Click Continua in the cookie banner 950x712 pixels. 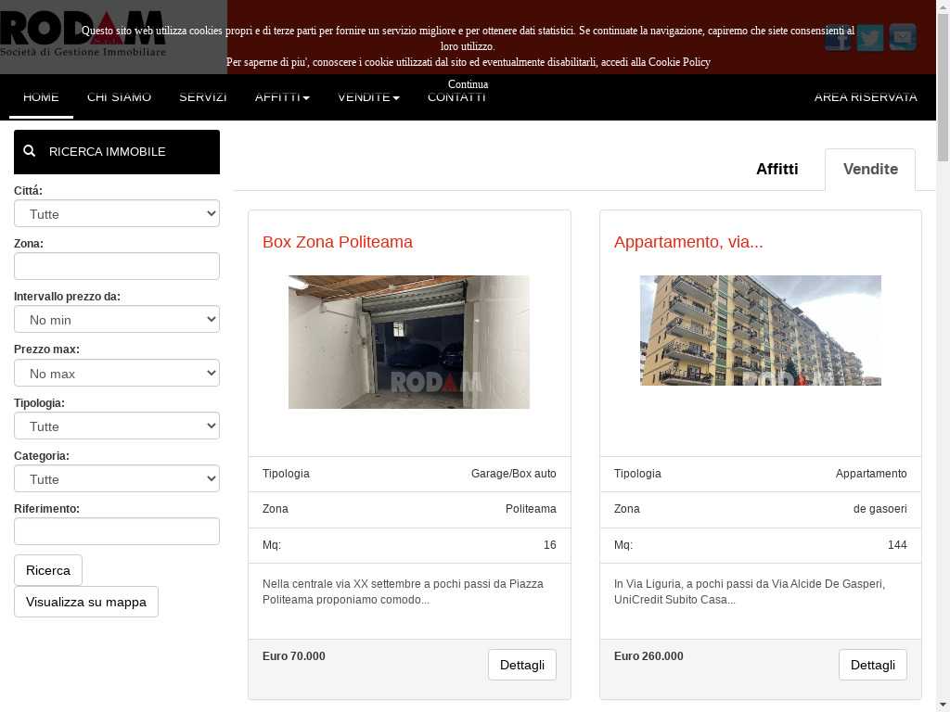(468, 84)
